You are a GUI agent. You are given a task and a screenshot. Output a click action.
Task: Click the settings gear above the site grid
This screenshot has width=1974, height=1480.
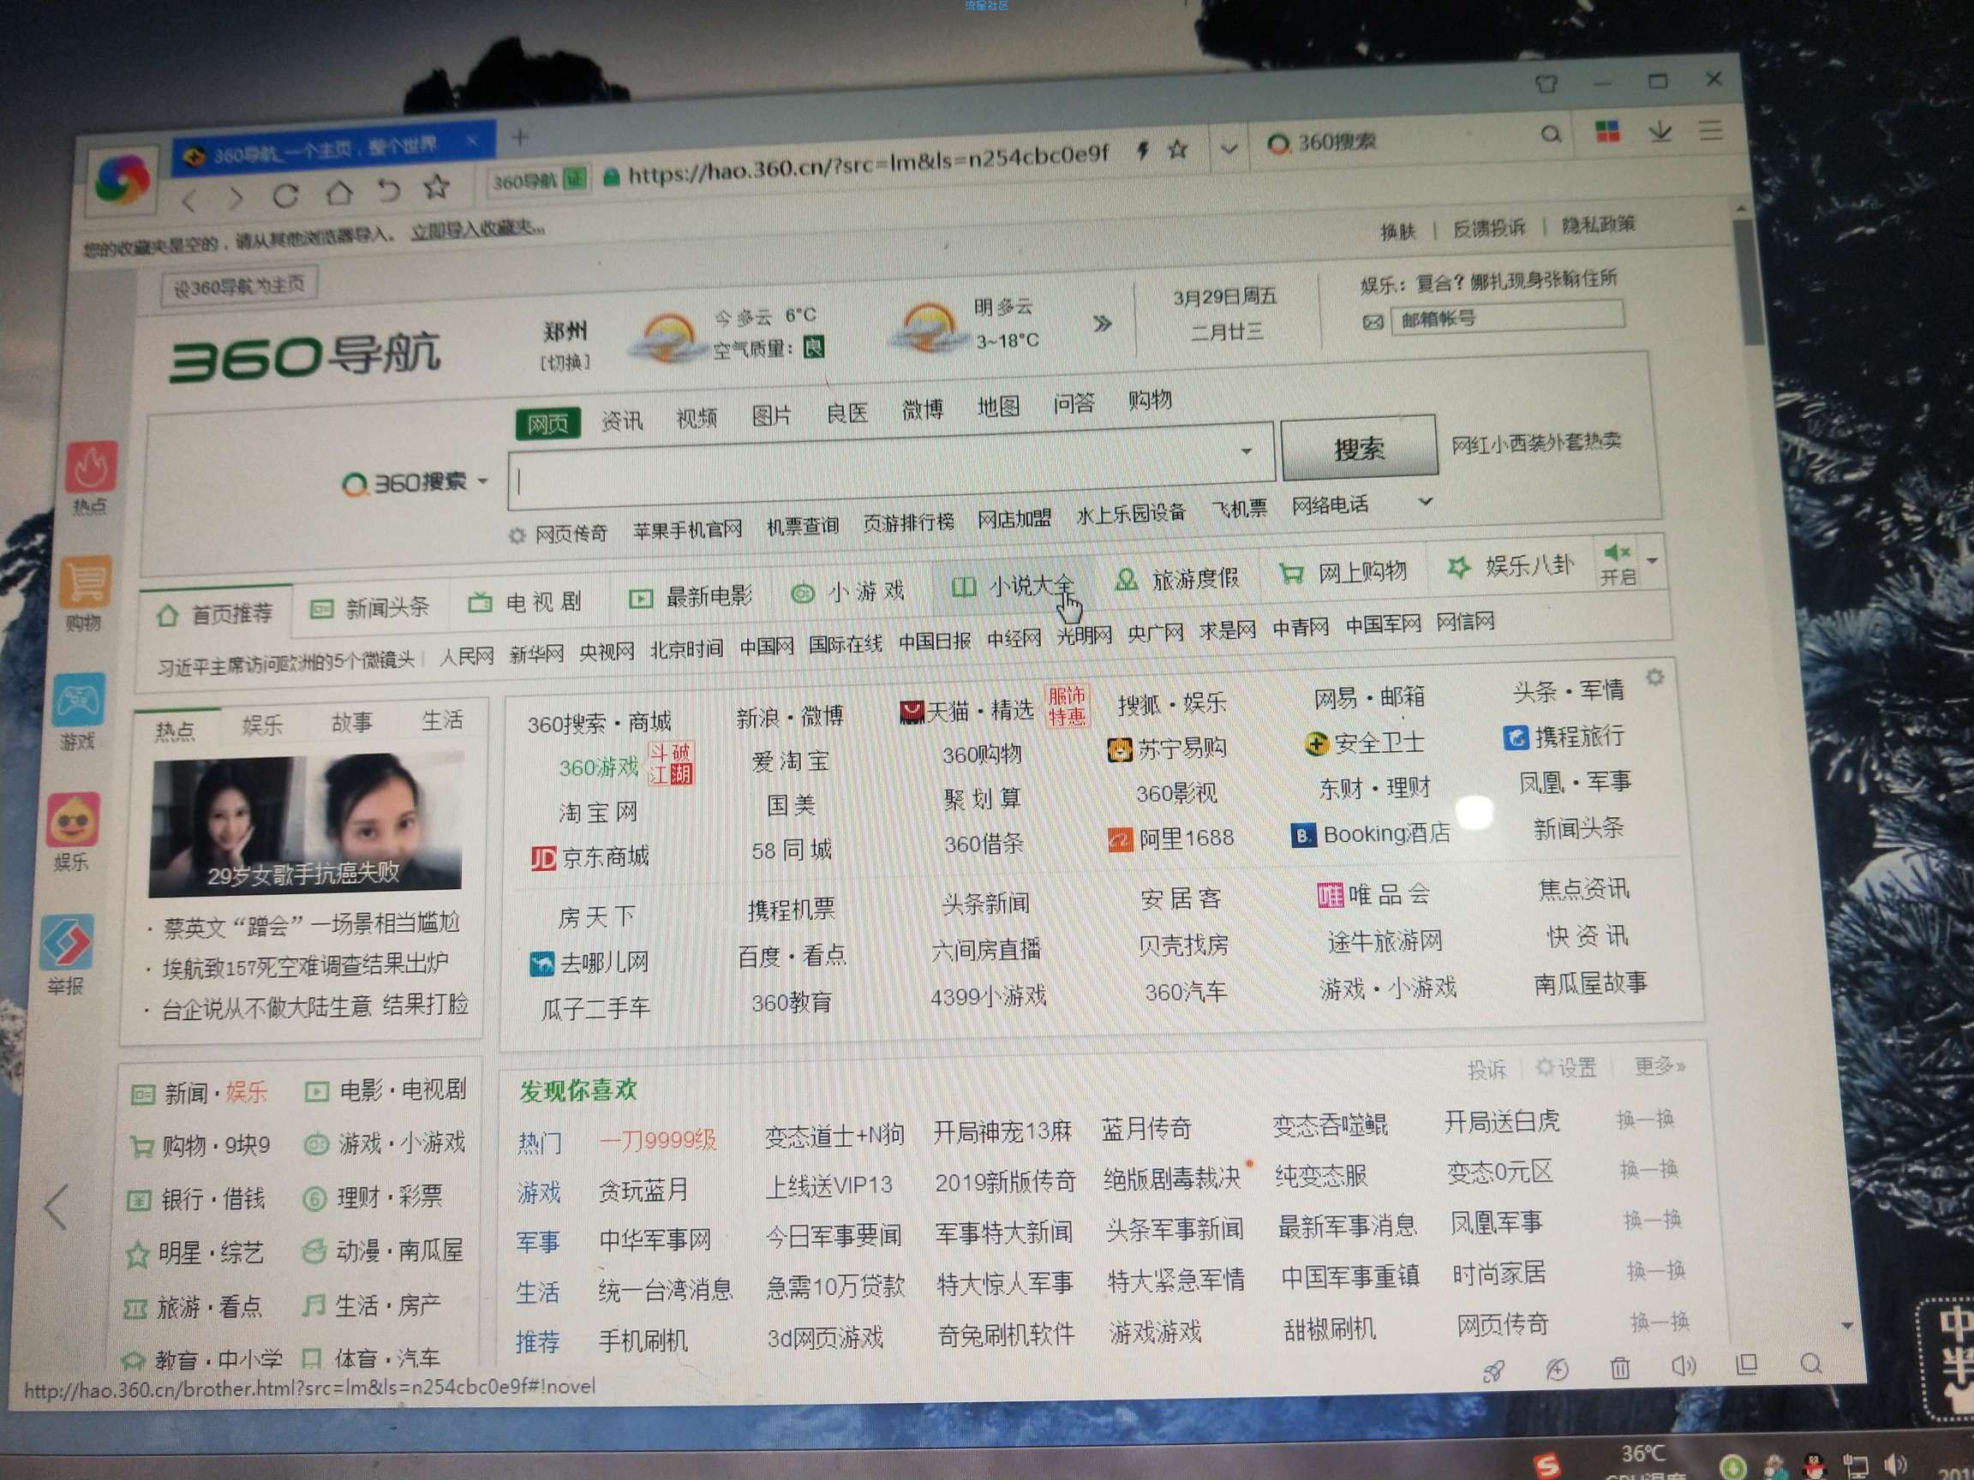coord(1654,677)
